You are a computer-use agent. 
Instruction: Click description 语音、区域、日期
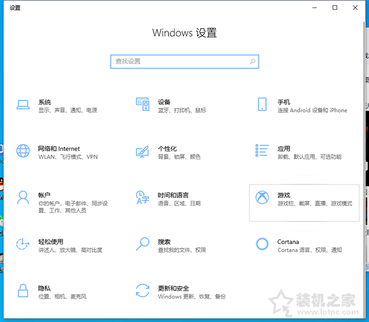point(179,203)
